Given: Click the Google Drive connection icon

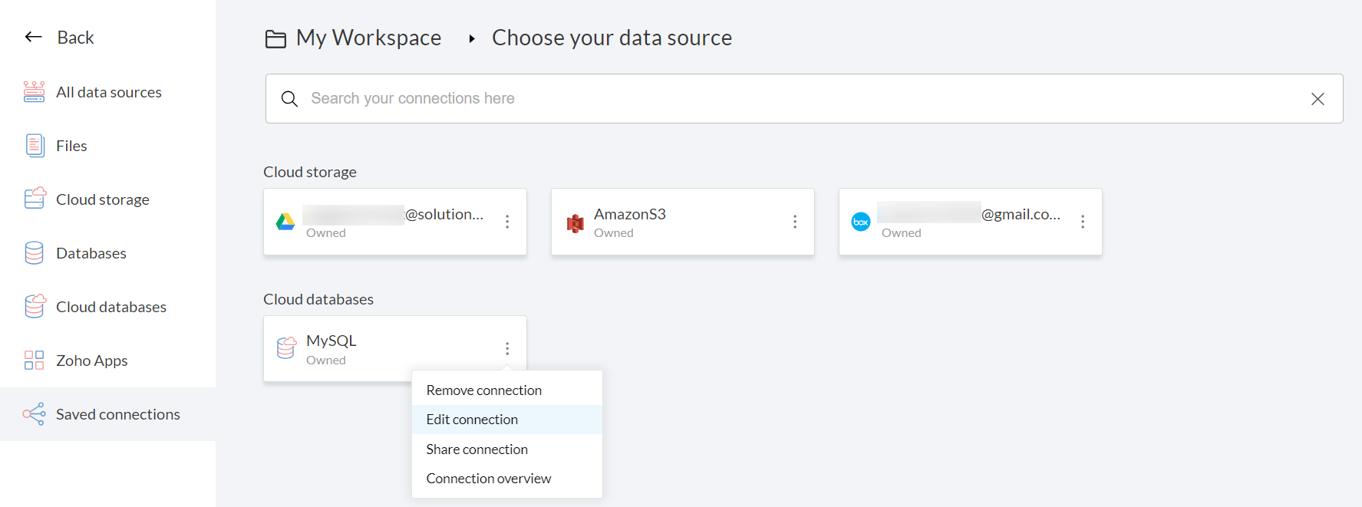Looking at the screenshot, I should pos(285,222).
